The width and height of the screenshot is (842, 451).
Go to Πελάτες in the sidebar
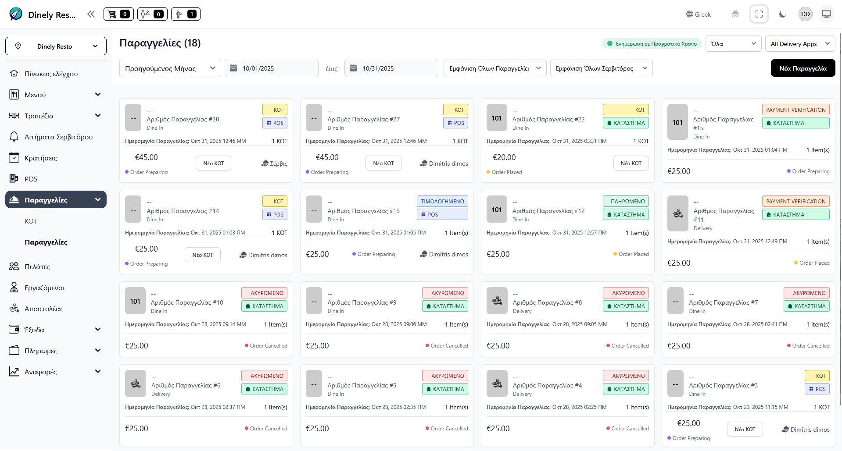[x=37, y=266]
